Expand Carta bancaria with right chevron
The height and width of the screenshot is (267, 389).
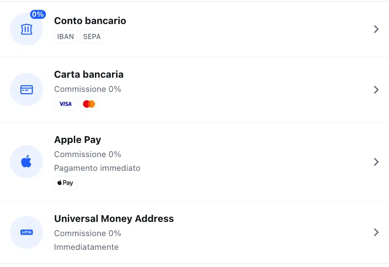pos(376,90)
